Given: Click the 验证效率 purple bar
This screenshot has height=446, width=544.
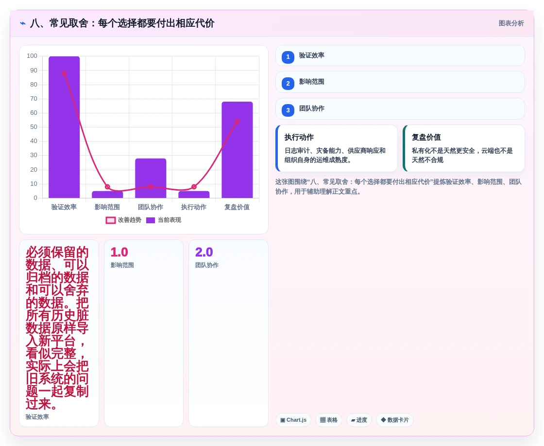Looking at the screenshot, I should pyautogui.click(x=64, y=127).
